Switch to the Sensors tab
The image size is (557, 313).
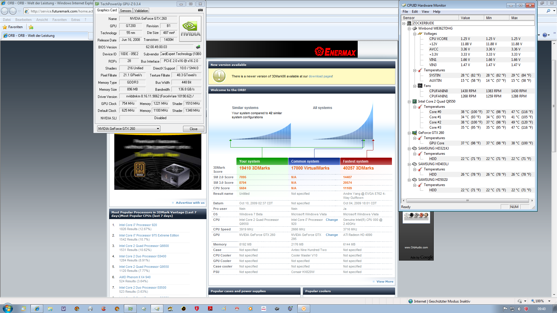pos(126,11)
